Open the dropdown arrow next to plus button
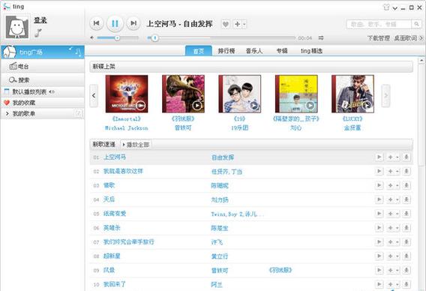 click(244, 24)
